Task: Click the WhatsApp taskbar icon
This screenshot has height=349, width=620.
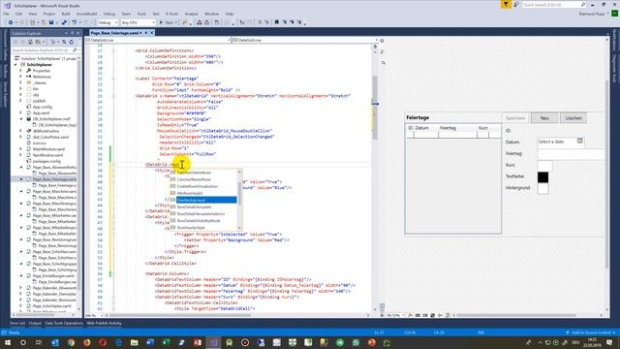Action: click(x=356, y=342)
